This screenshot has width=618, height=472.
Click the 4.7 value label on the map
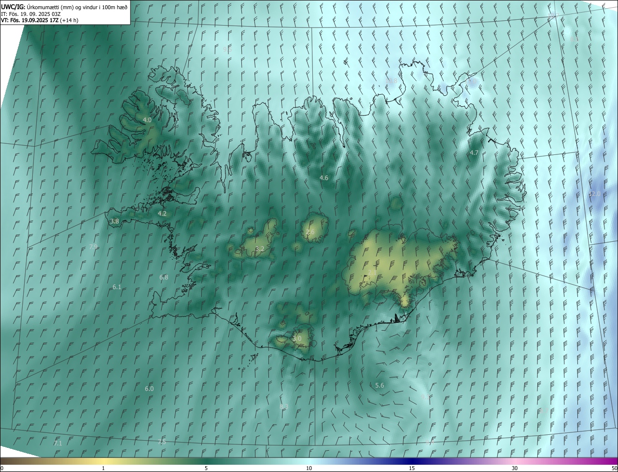(x=474, y=153)
